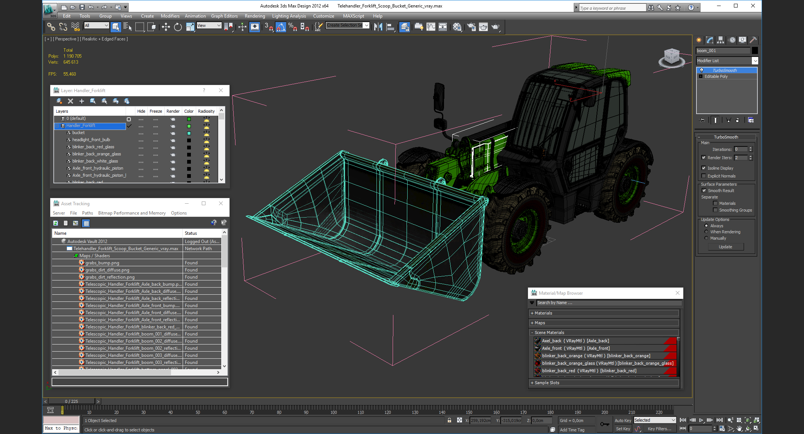Open the Utilities command panel (hammer)
This screenshot has height=434, width=804.
click(753, 40)
